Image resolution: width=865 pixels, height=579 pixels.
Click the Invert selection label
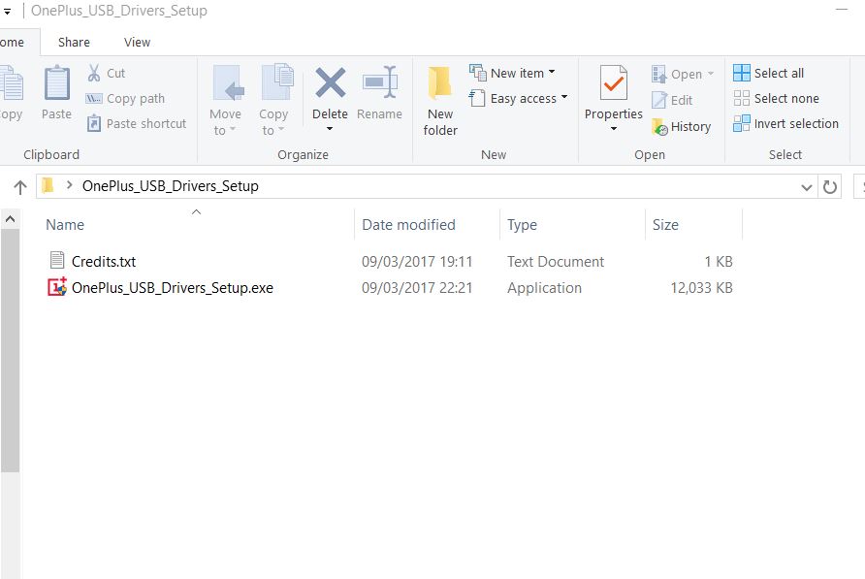pos(796,123)
